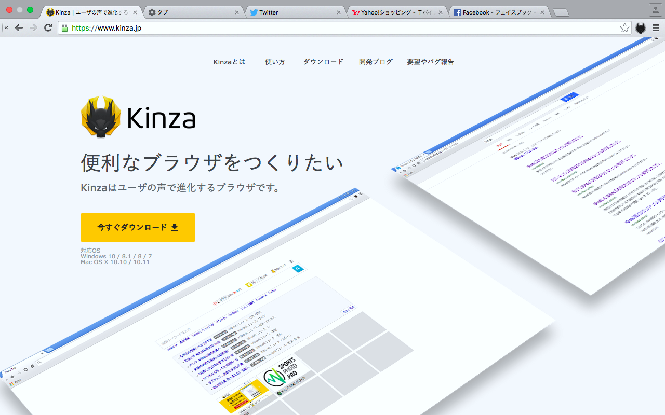The image size is (665, 415).
Task: Expand the sidebar with the double chevron
Action: point(6,28)
